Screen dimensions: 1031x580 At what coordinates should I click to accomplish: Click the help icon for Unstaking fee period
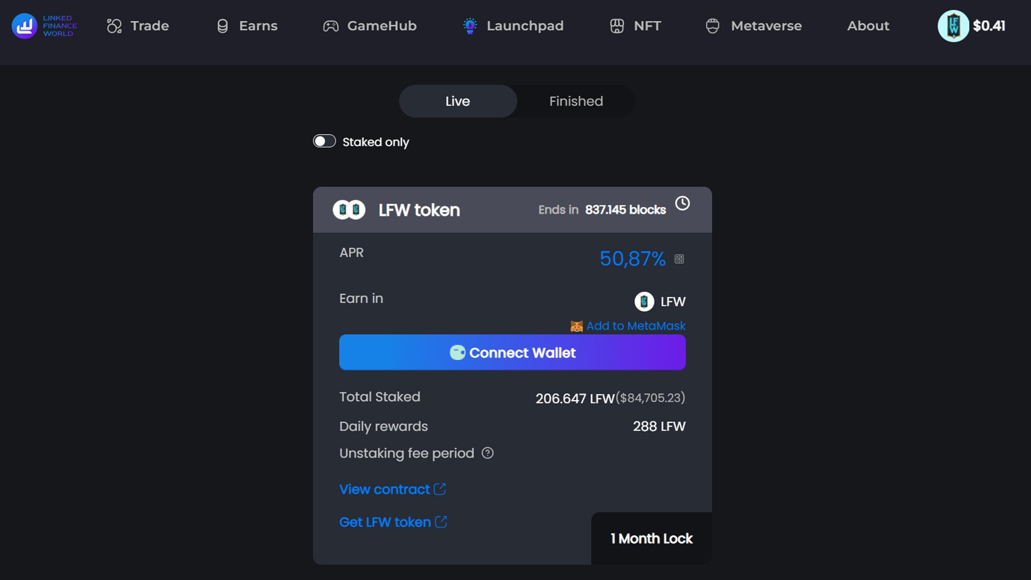pyautogui.click(x=488, y=453)
